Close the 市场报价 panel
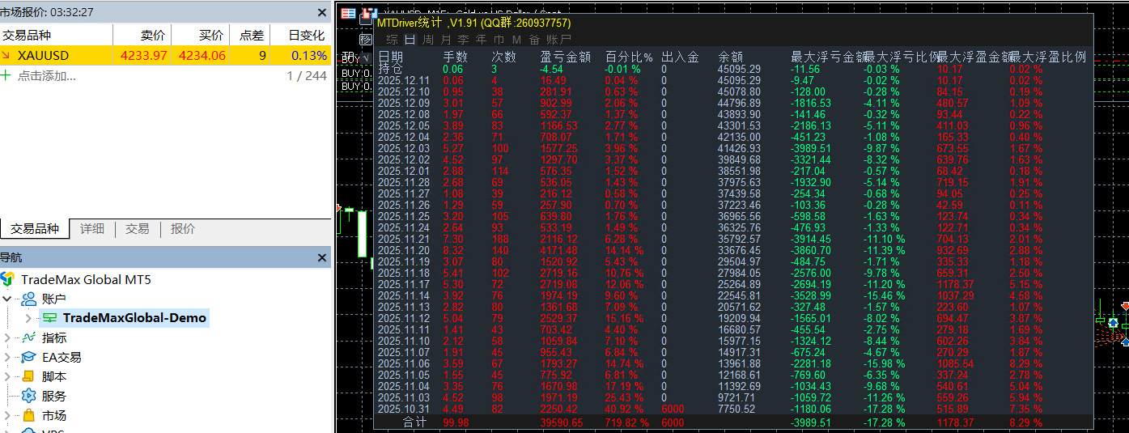This screenshot has width=1129, height=433. coord(322,12)
